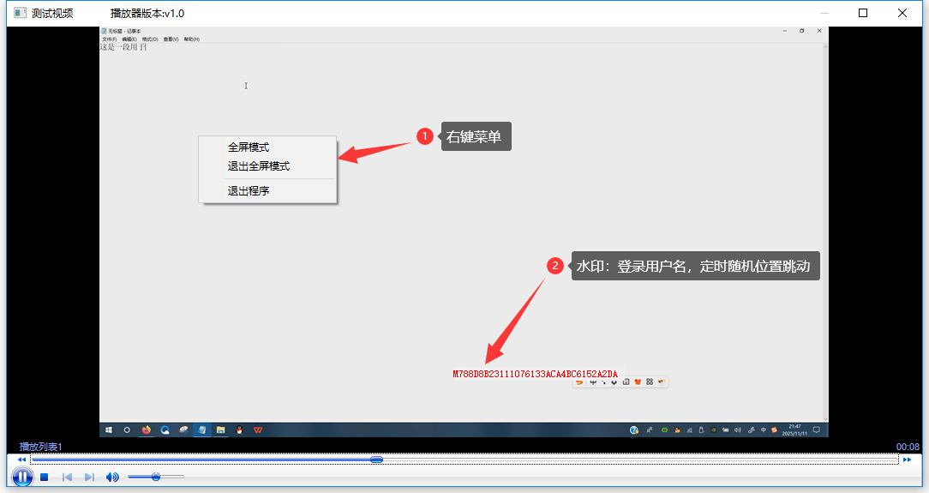Click the player's title bar app icon

(21, 13)
